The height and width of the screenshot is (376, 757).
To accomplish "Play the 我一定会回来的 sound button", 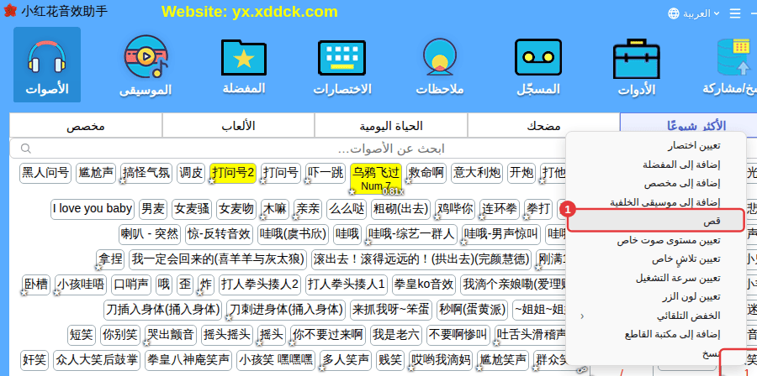I will click(x=218, y=260).
